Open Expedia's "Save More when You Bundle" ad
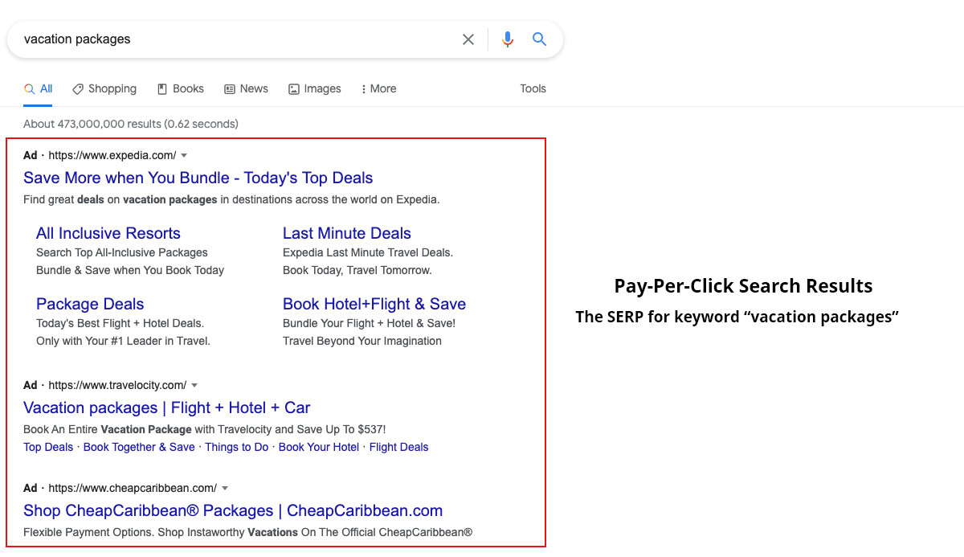The width and height of the screenshot is (964, 557). tap(198, 178)
